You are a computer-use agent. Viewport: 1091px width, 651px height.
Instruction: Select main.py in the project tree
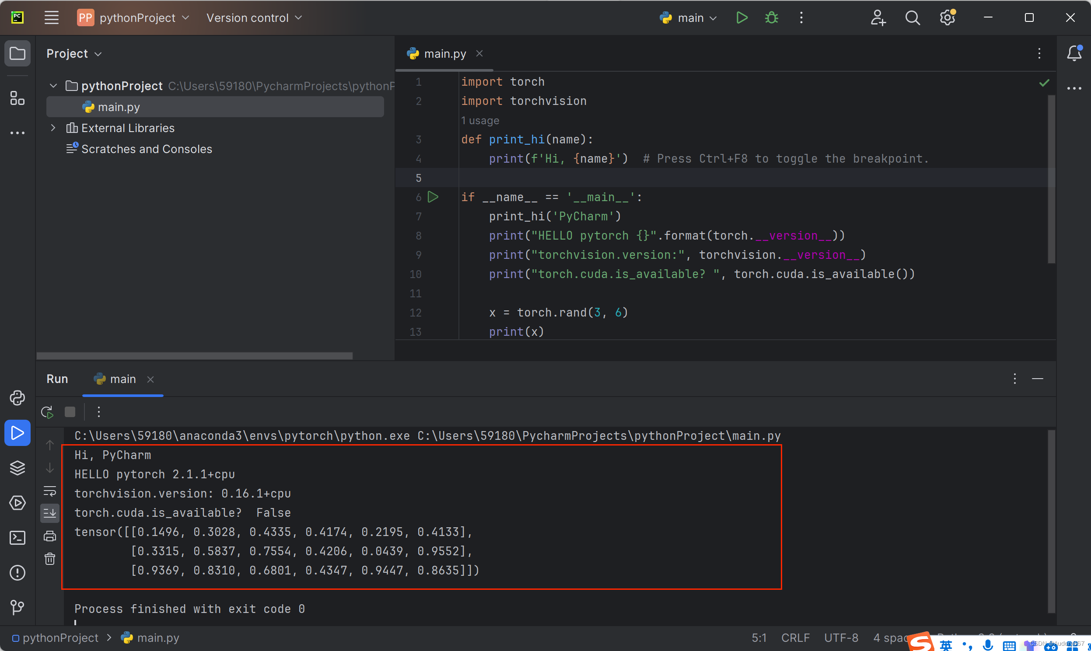coord(215,107)
